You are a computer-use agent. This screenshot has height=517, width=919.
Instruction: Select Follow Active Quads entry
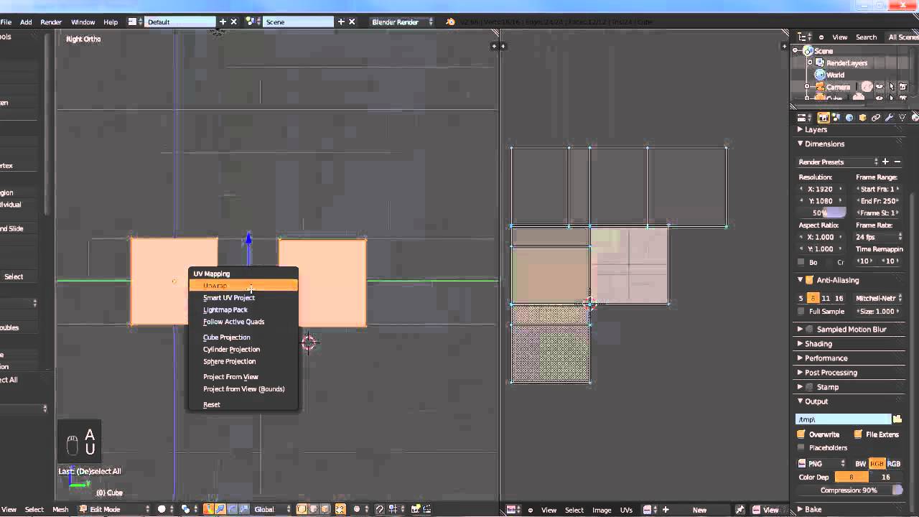coord(243,322)
